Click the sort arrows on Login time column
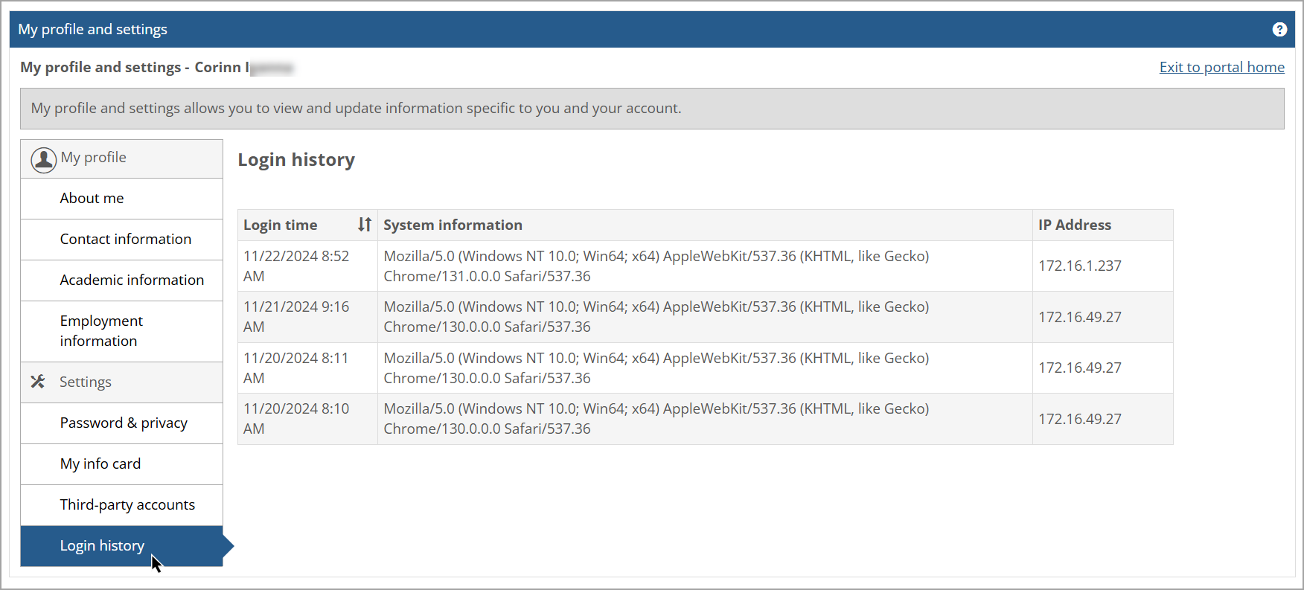This screenshot has height=590, width=1304. click(364, 224)
